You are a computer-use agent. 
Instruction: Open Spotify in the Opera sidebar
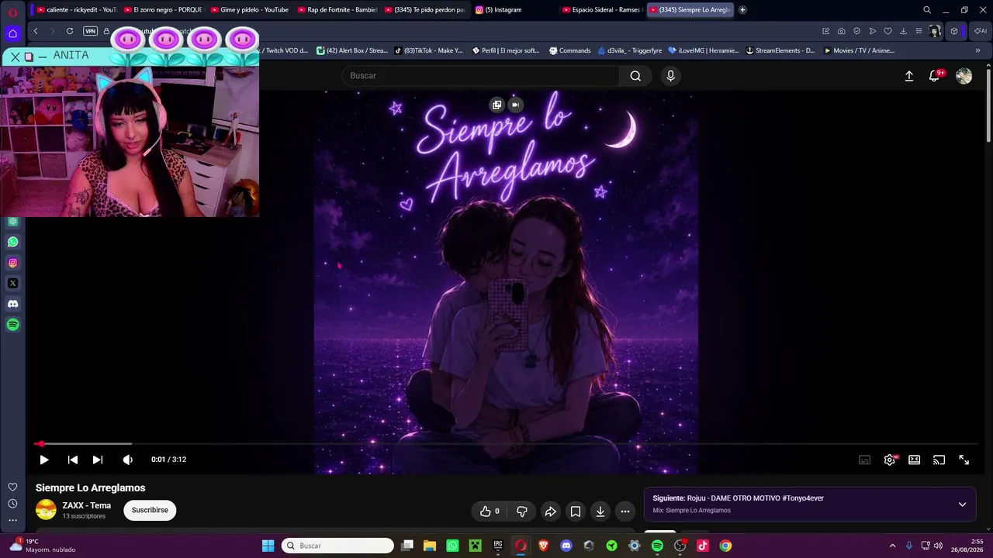[x=12, y=325]
